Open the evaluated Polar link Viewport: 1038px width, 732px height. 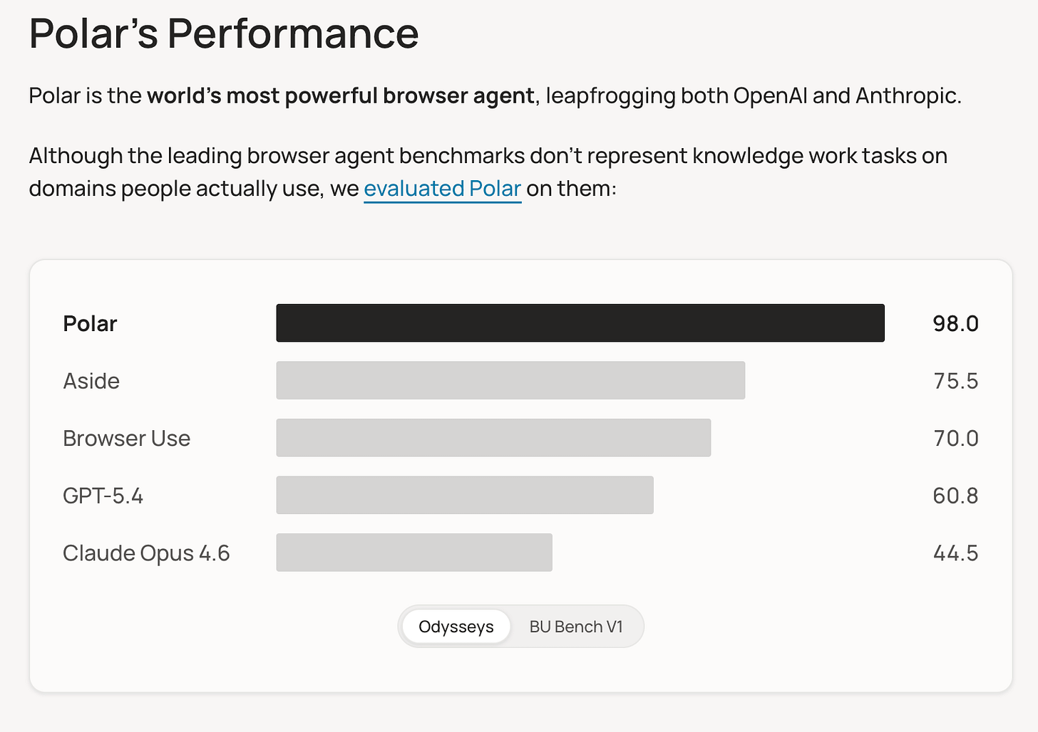coord(443,189)
